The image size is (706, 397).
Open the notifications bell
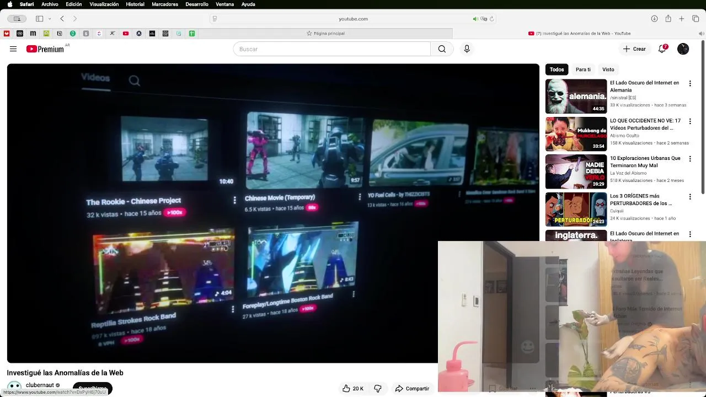point(662,49)
